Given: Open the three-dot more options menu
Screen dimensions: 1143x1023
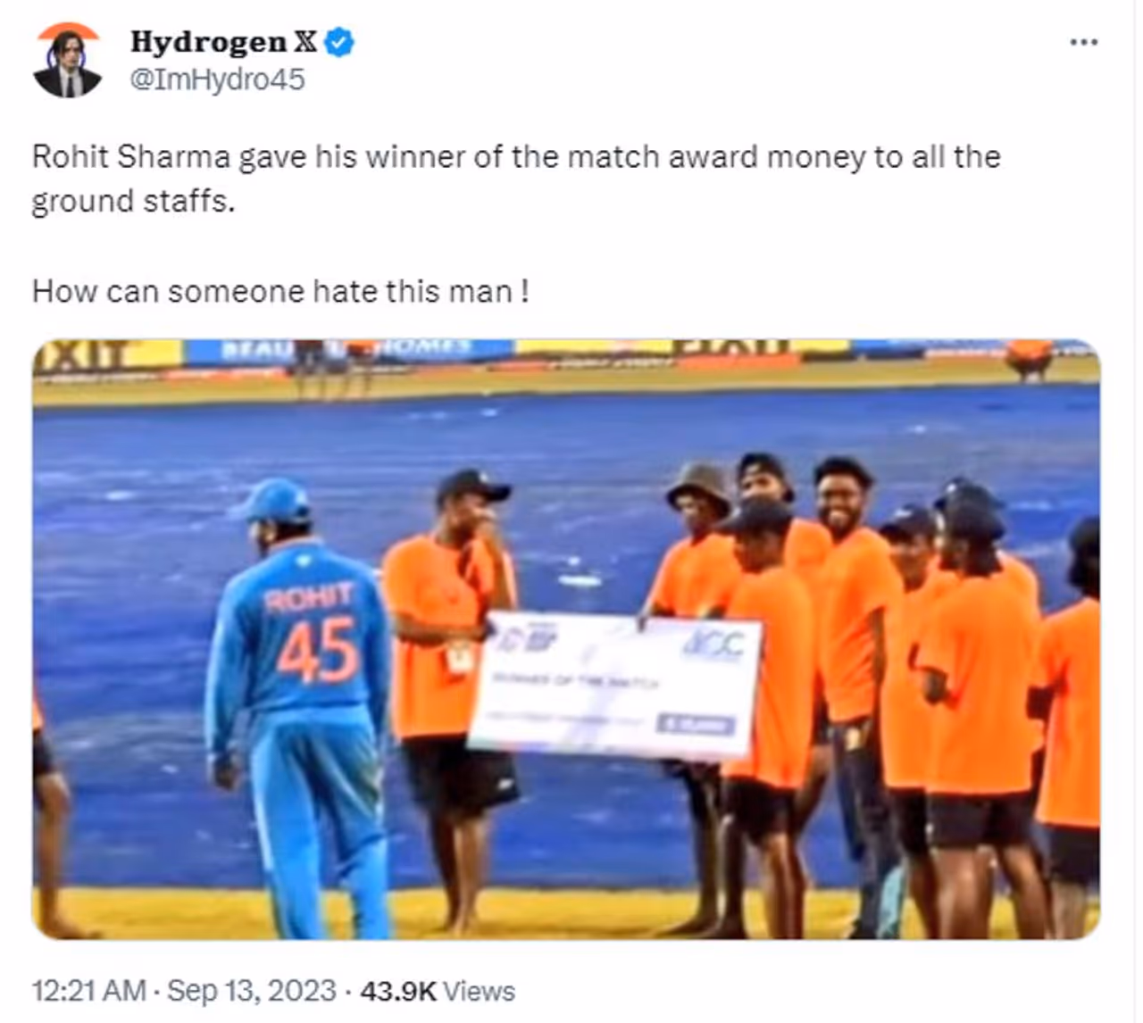Looking at the screenshot, I should [1083, 42].
